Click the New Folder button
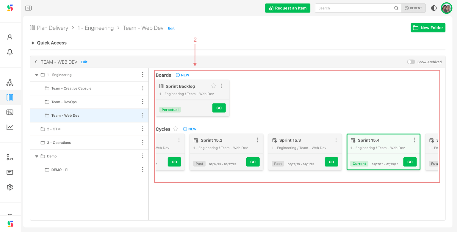457x232 pixels. pos(428,28)
